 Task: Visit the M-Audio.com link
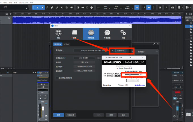[x=140, y=85]
